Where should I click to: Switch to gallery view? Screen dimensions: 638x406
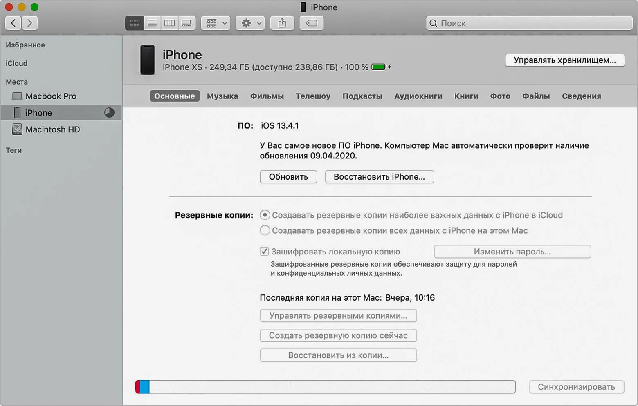tap(186, 23)
